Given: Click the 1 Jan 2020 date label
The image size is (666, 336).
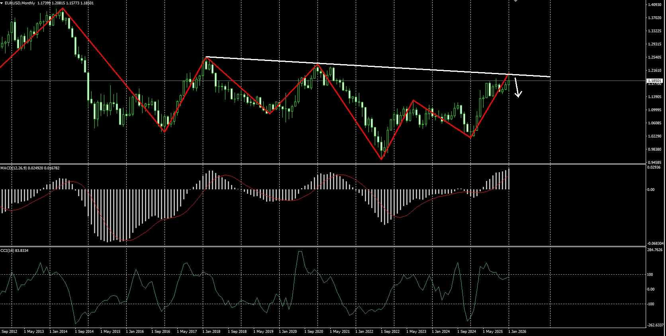Looking at the screenshot, I should pyautogui.click(x=288, y=331).
